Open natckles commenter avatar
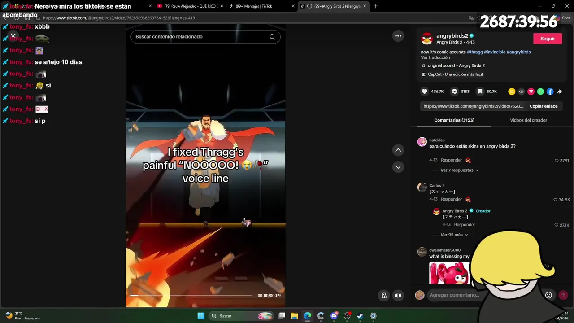Viewport: 574px width, 323px height. click(422, 142)
